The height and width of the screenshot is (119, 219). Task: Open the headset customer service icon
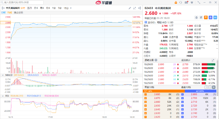click(x=180, y=3)
